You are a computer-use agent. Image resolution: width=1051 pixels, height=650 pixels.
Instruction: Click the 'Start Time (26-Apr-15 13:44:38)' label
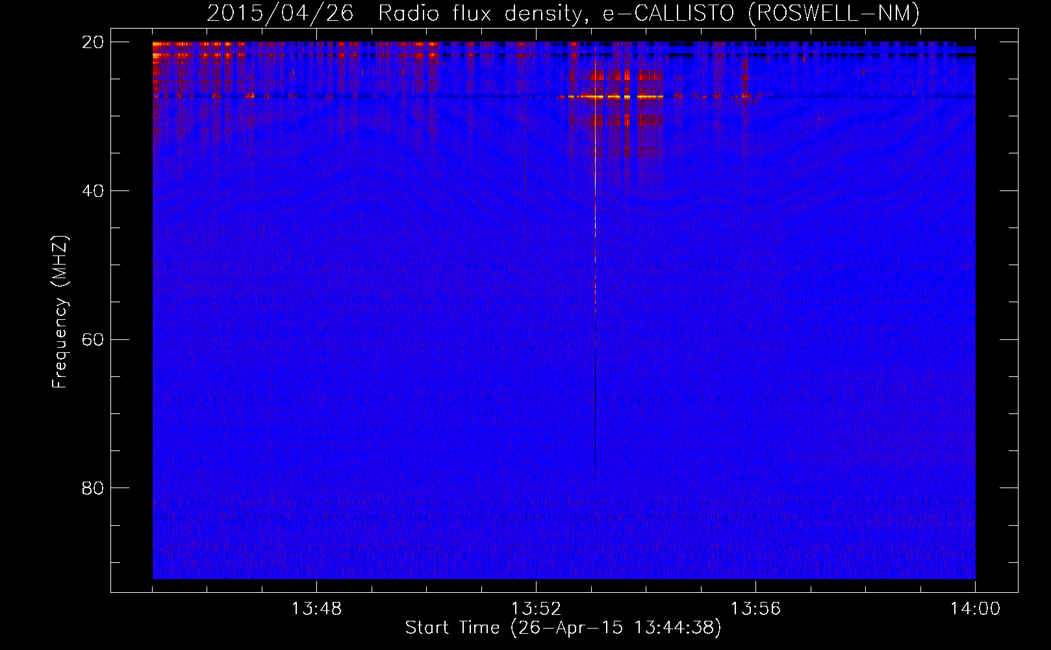pos(563,628)
